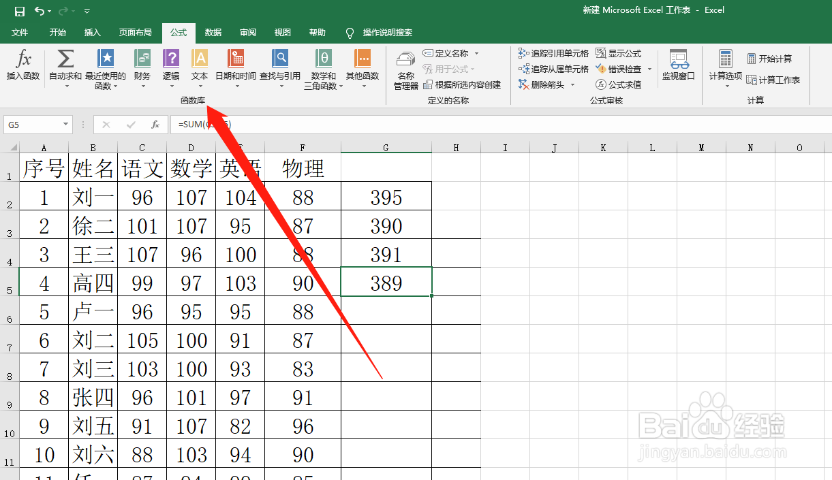Expand the 逻辑 dropdown arrow
This screenshot has height=480, width=832.
171,86
